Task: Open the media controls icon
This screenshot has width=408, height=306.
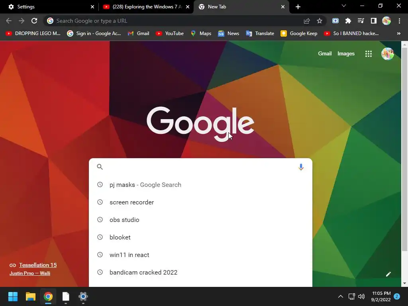Action: pyautogui.click(x=361, y=21)
